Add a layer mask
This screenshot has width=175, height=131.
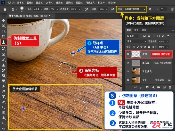(x=147, y=87)
